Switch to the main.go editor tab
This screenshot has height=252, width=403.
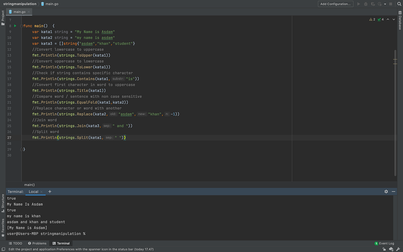(x=19, y=12)
